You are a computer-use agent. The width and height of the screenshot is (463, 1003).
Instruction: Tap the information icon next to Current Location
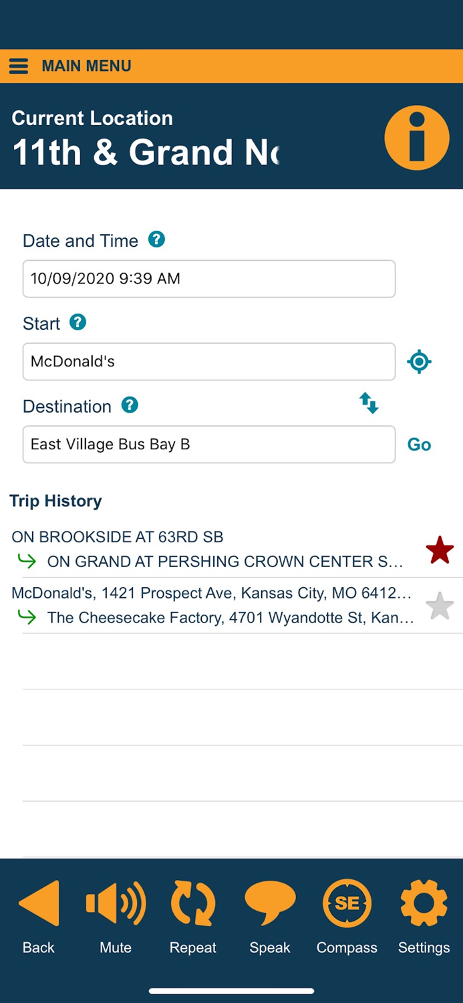(416, 136)
